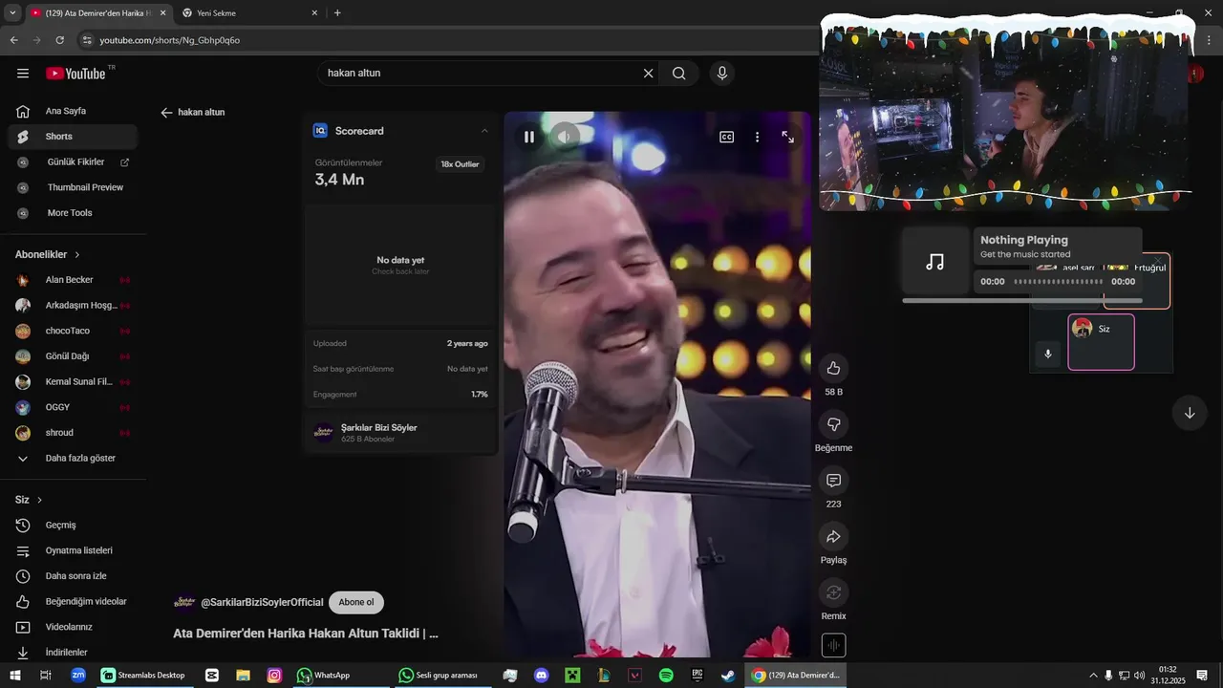Open Gönül Dağı subscription channel
The image size is (1223, 688).
(73, 356)
